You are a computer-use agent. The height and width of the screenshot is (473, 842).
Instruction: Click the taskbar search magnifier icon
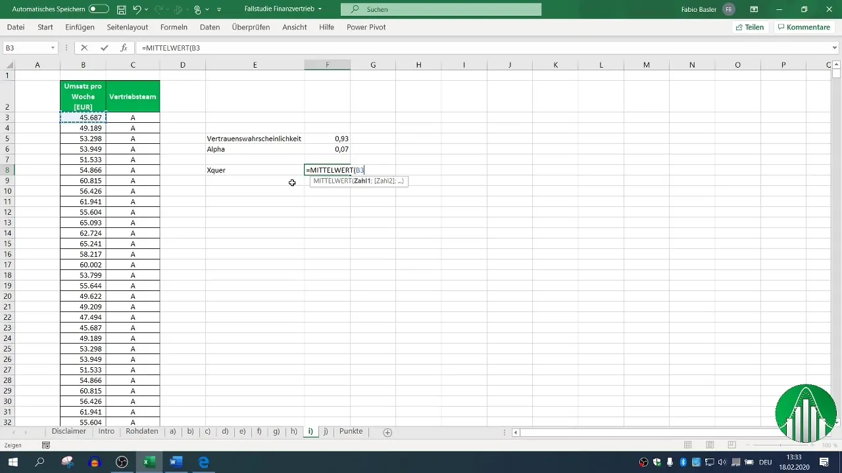coord(40,462)
